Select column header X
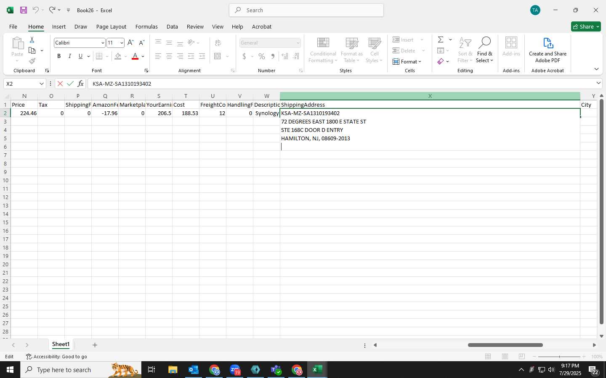Image resolution: width=606 pixels, height=378 pixels. (x=430, y=96)
